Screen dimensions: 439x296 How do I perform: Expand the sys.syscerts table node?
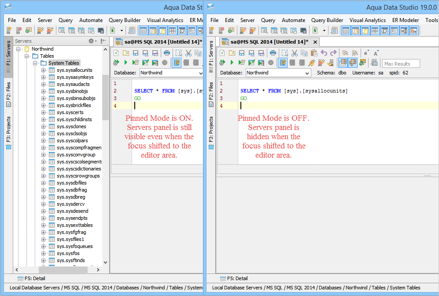tap(44, 112)
